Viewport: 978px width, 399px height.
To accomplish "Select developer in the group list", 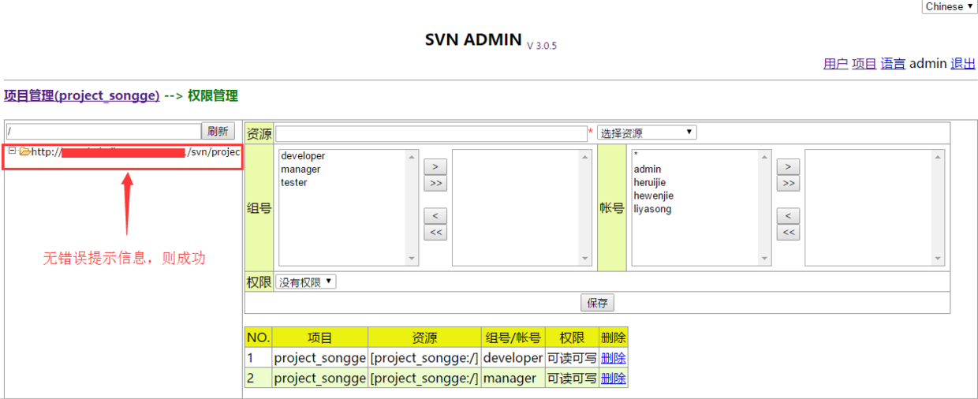I will (303, 156).
